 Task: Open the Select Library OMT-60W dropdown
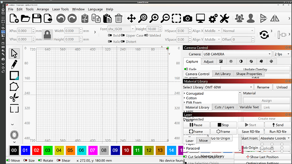tap(228, 87)
